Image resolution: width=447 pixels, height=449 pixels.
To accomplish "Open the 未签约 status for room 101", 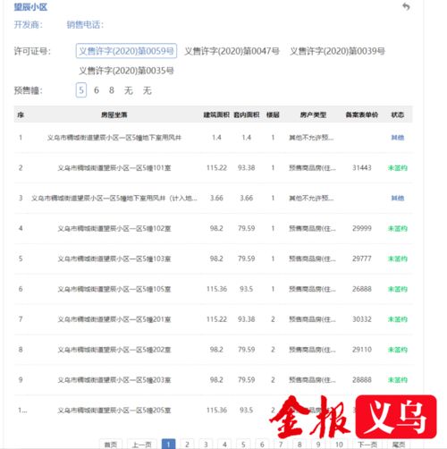I will 398,168.
